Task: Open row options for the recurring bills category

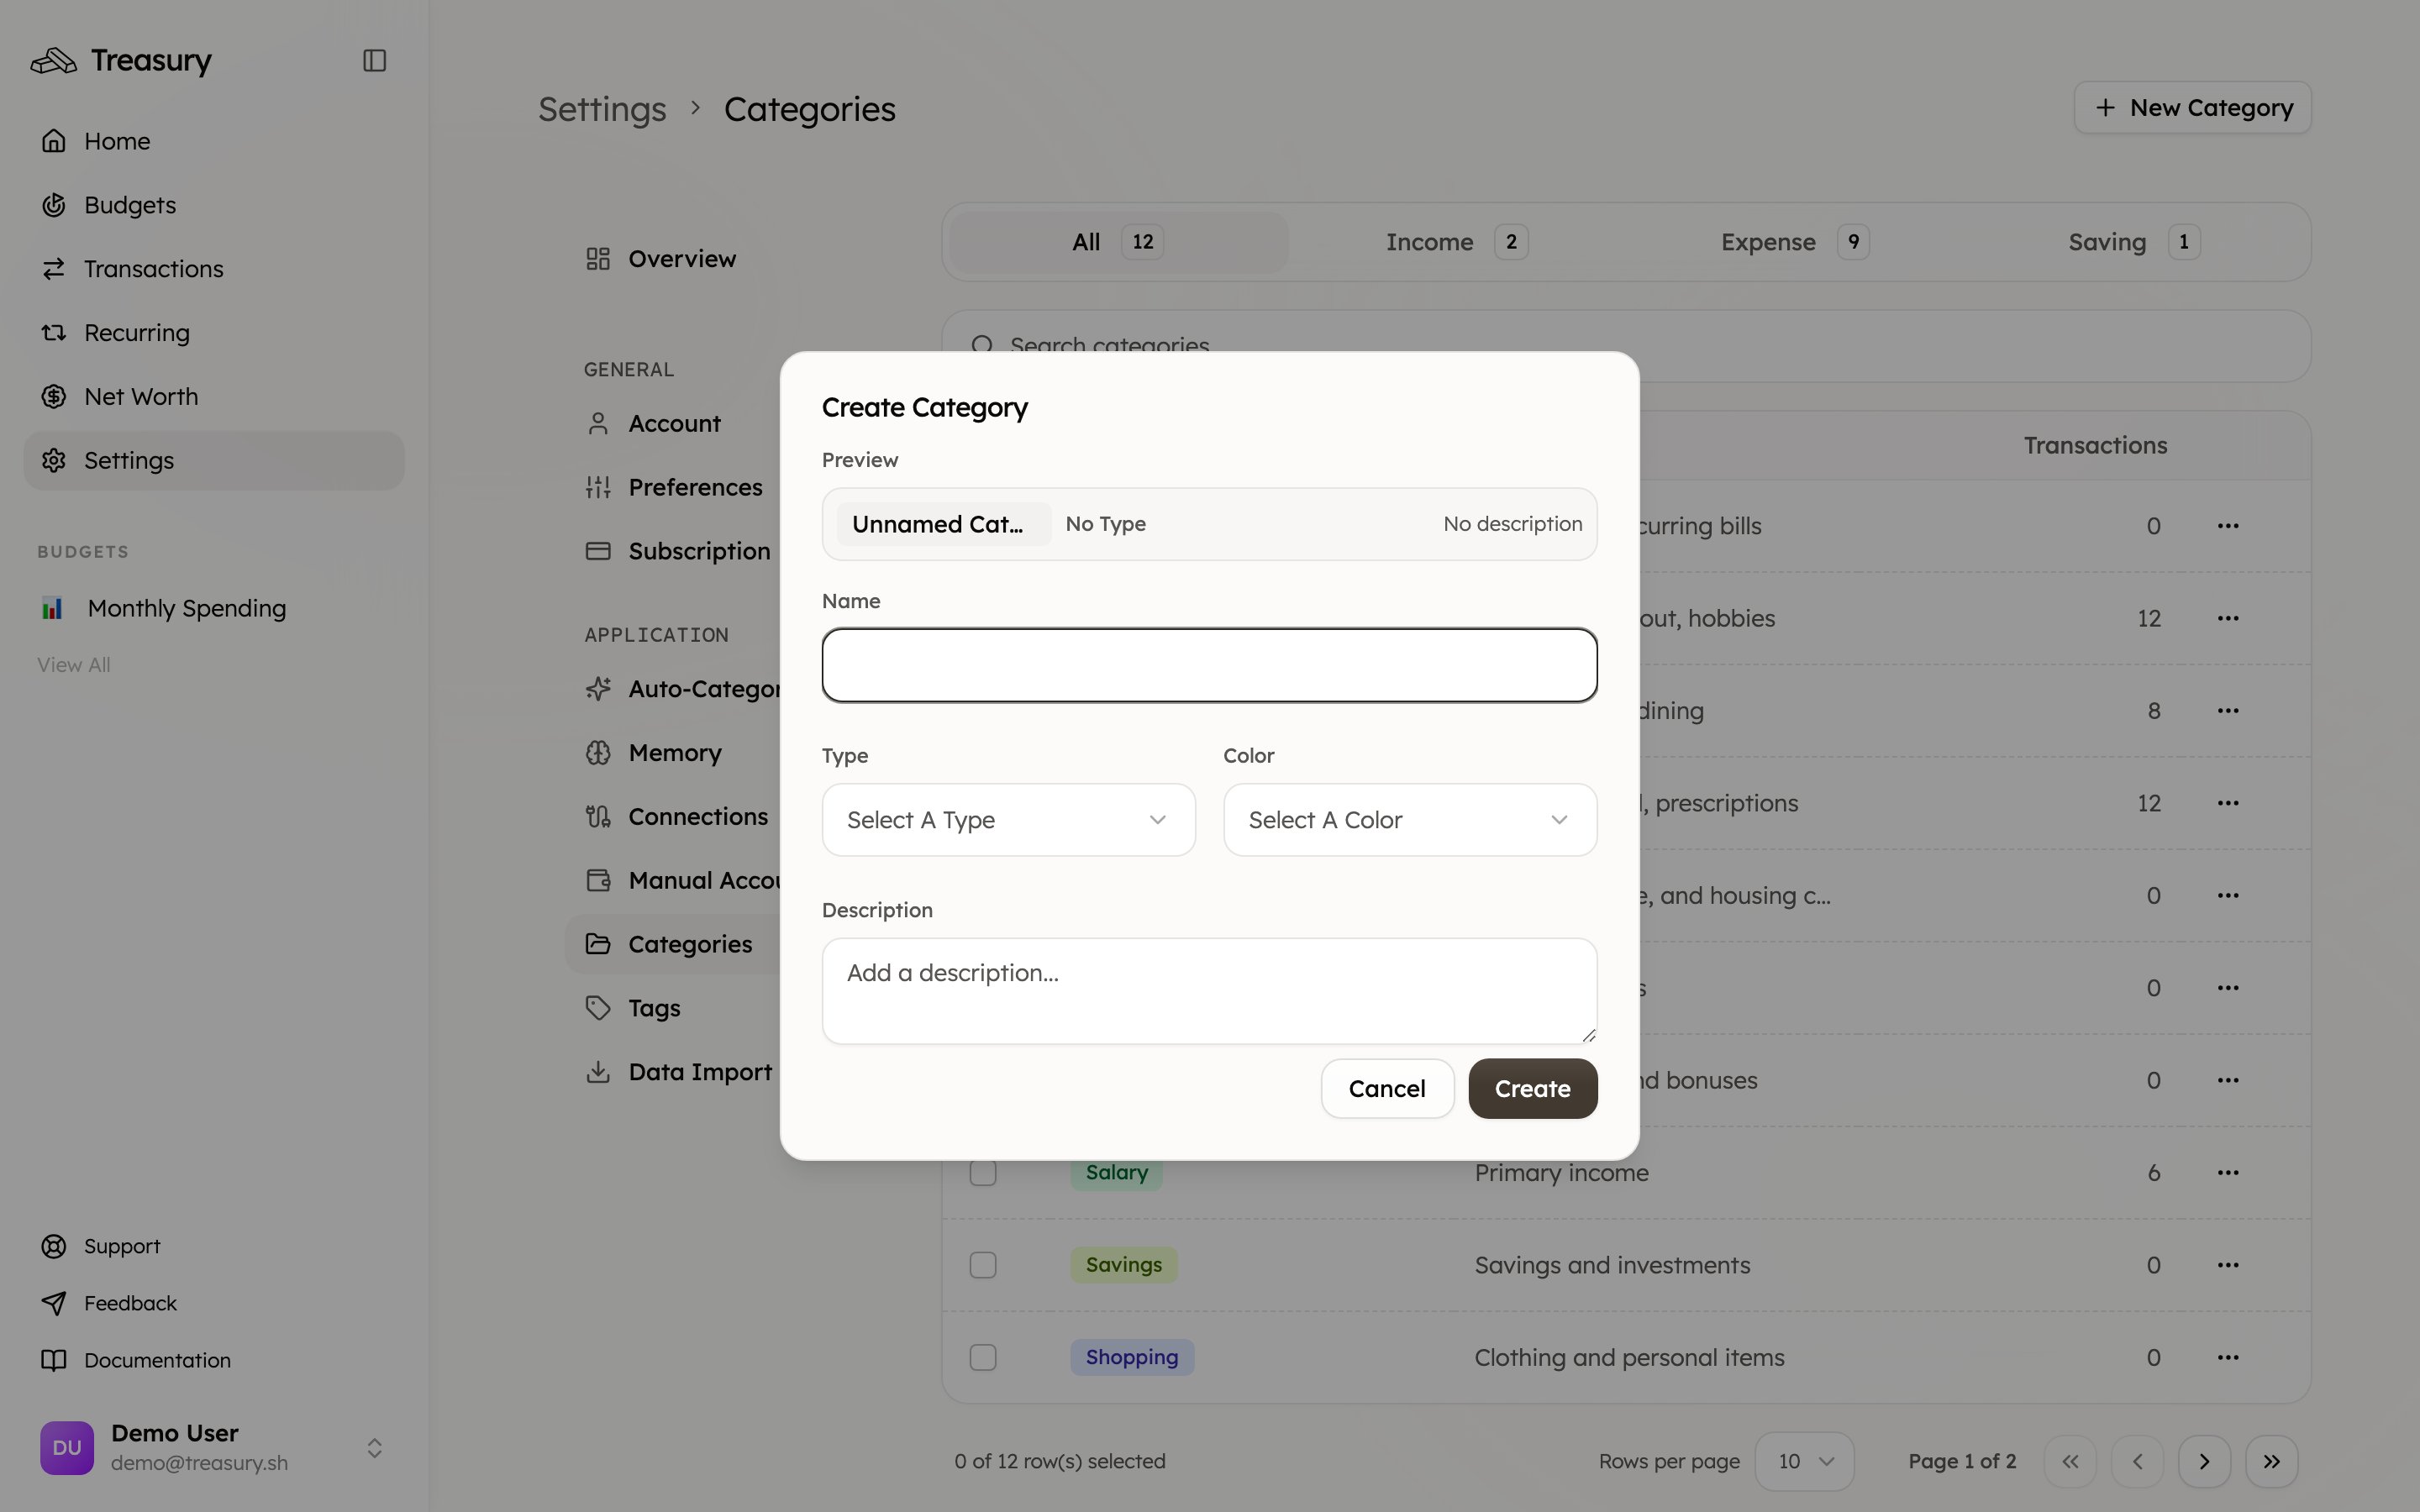Action: [x=2227, y=526]
